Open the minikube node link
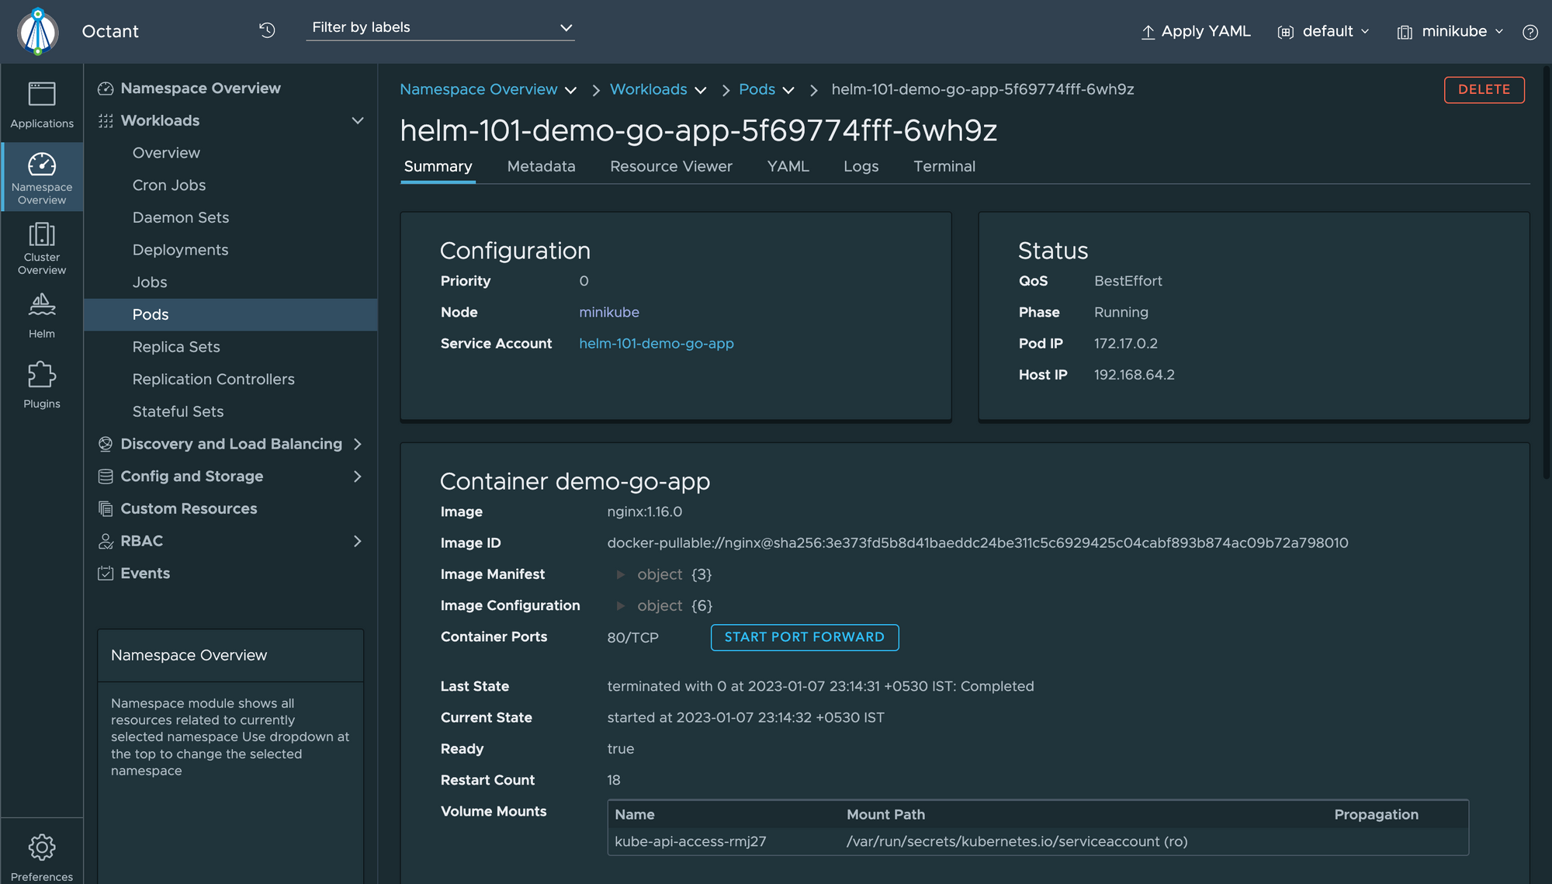 click(609, 312)
